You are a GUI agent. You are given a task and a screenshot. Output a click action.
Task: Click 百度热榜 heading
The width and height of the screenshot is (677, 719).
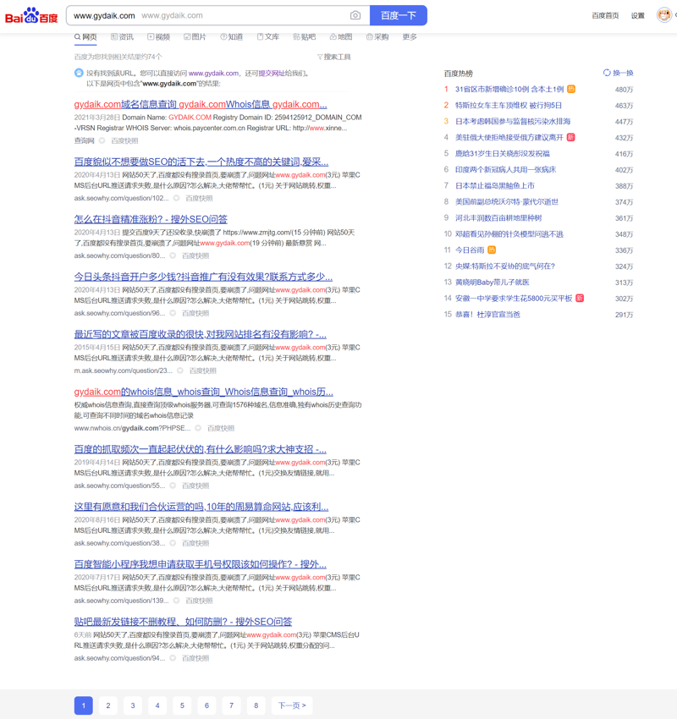point(458,74)
